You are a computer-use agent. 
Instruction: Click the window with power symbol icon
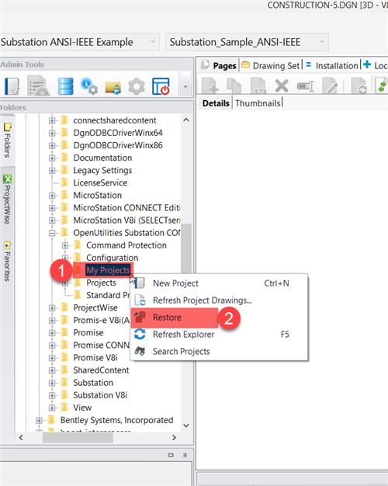(x=161, y=86)
